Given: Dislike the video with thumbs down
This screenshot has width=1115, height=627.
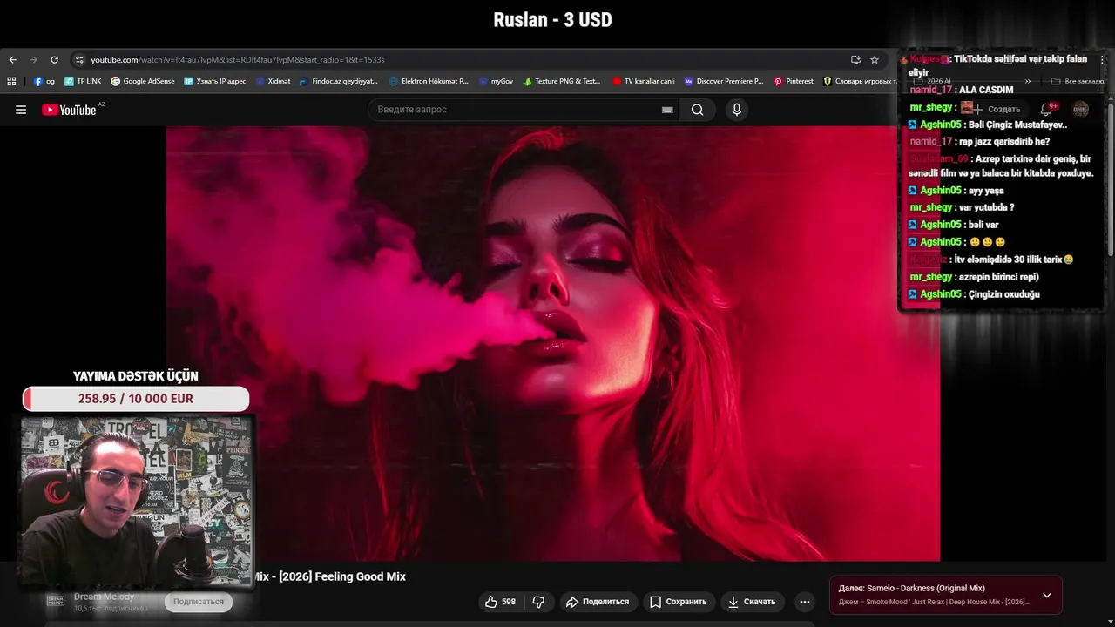Looking at the screenshot, I should pos(538,602).
